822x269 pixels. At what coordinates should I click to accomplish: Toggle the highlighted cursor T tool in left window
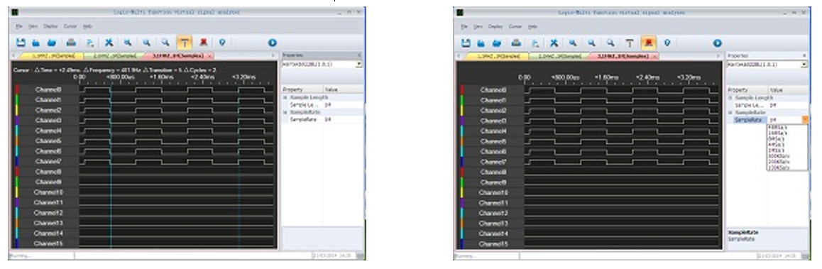(x=185, y=43)
